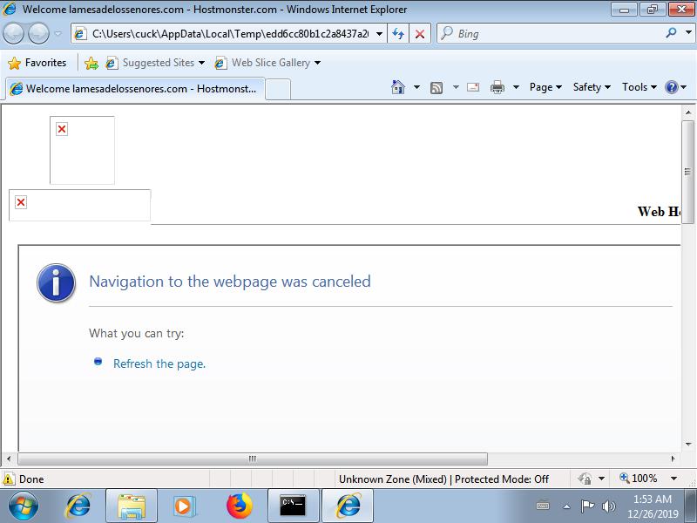697x523 pixels.
Task: Open the Favorites star button
Action: [37, 63]
